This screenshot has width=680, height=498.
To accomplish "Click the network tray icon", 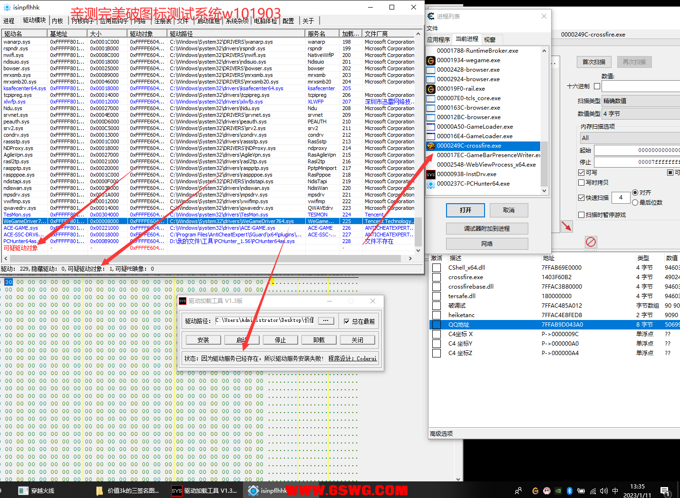I will tap(593, 491).
